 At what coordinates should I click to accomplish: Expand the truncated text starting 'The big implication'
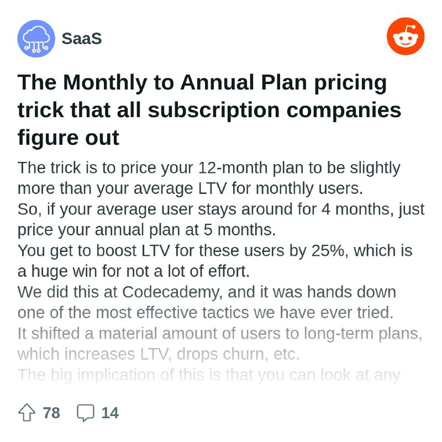pyautogui.click(x=209, y=375)
